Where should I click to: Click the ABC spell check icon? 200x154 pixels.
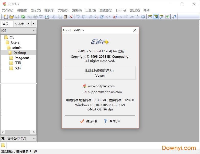(x=41, y=17)
